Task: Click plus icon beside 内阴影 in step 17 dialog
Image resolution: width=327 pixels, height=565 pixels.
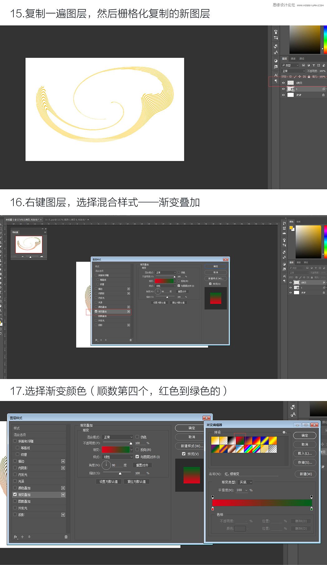Action: pos(63,468)
